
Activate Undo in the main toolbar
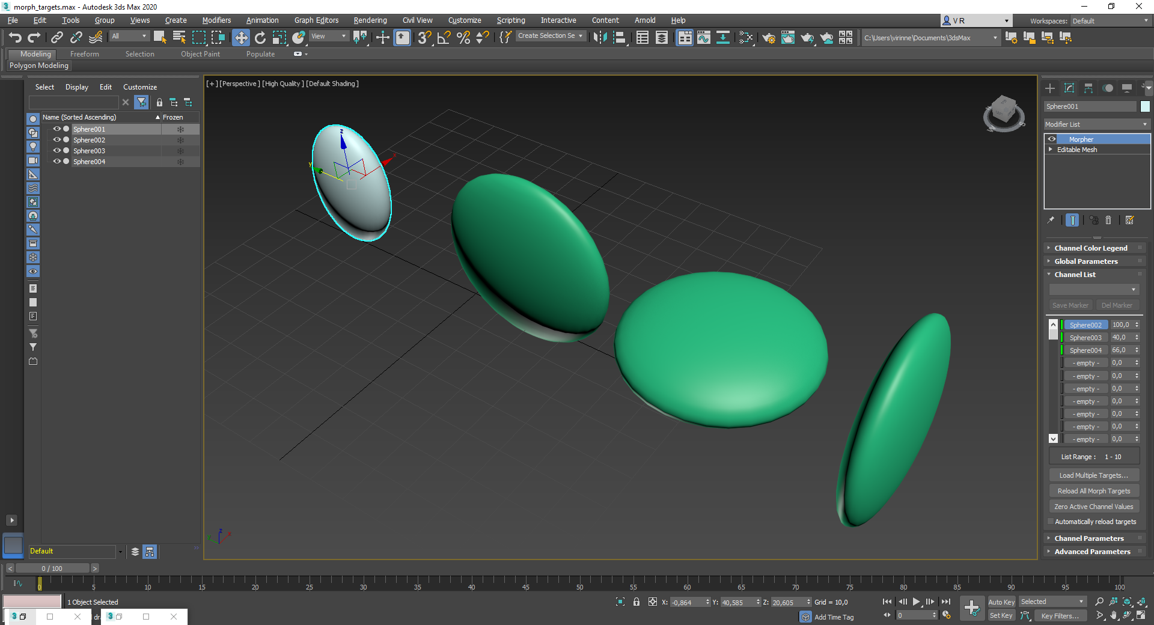[15, 37]
